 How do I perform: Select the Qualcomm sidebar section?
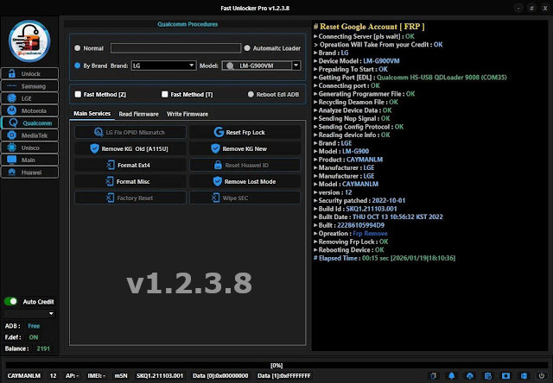tap(30, 122)
